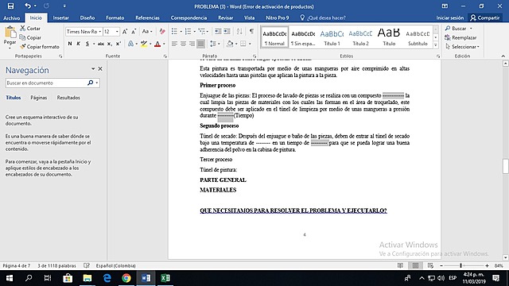The height and width of the screenshot is (286, 509).
Task: Show paragraph marks pilcrow toggle
Action: (x=251, y=32)
